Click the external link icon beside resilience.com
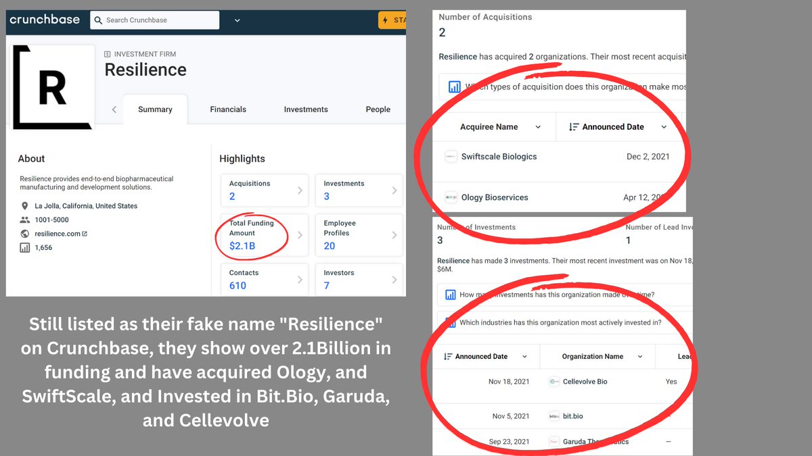 click(x=85, y=234)
